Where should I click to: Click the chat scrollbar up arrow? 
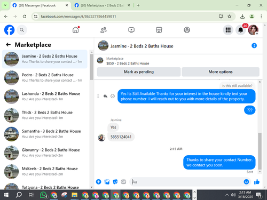tap(260, 82)
